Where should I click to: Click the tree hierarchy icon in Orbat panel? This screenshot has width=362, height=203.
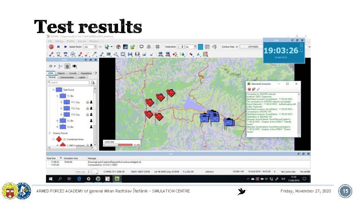pos(60,66)
